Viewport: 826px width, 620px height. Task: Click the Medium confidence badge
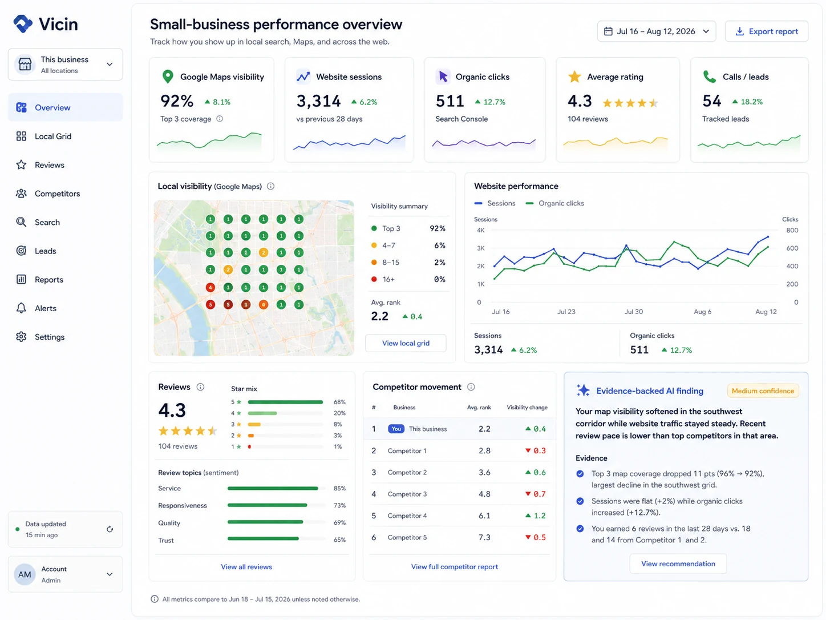(x=763, y=391)
